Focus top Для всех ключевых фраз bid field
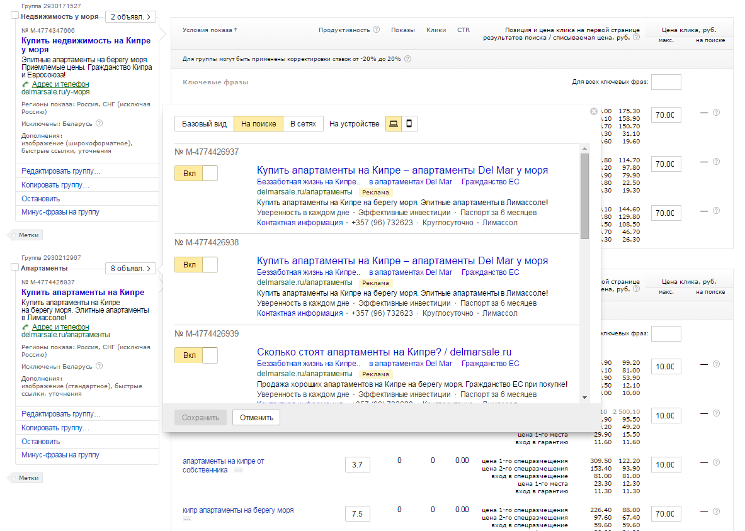Image resolution: width=745 pixels, height=531 pixels. [x=666, y=82]
